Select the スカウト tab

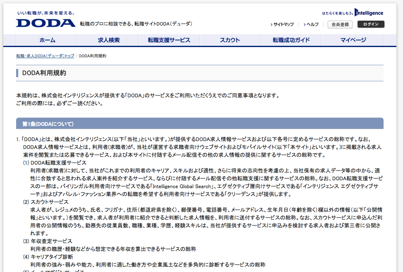click(x=230, y=40)
